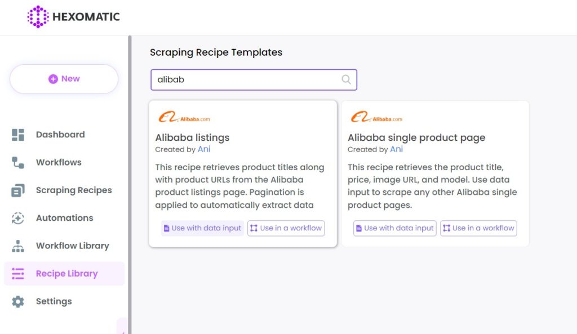Image resolution: width=577 pixels, height=334 pixels.
Task: Click the Settings gear icon
Action: pyautogui.click(x=17, y=302)
